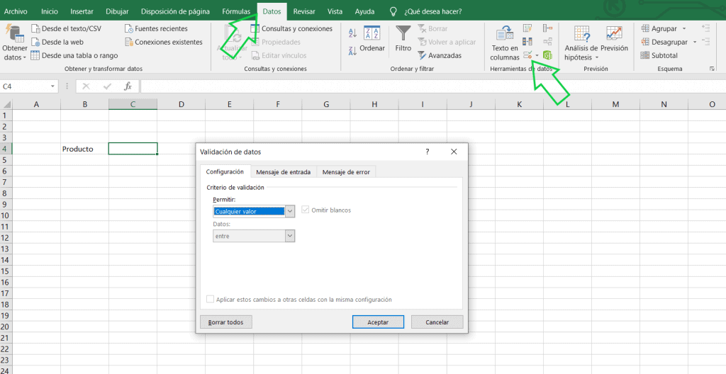Click the Borrar todos button
This screenshot has height=374, width=726.
226,322
